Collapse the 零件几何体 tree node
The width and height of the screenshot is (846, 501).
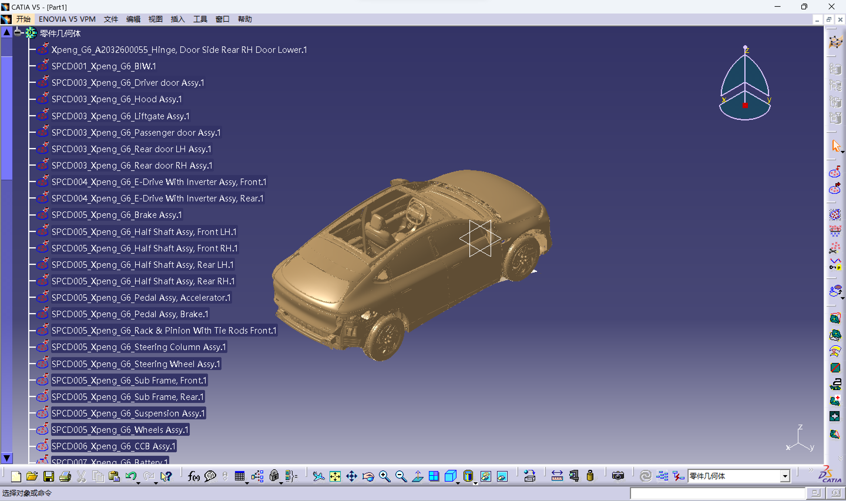coord(18,33)
